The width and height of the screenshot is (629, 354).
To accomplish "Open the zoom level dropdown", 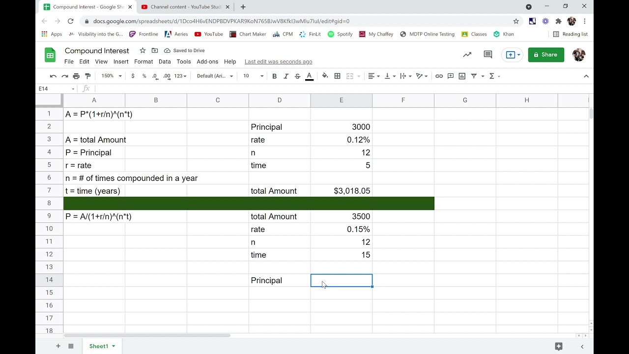I will click(x=112, y=76).
